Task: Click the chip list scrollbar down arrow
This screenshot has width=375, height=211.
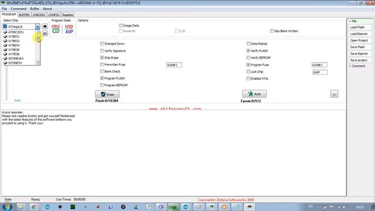Action: pos(37,63)
